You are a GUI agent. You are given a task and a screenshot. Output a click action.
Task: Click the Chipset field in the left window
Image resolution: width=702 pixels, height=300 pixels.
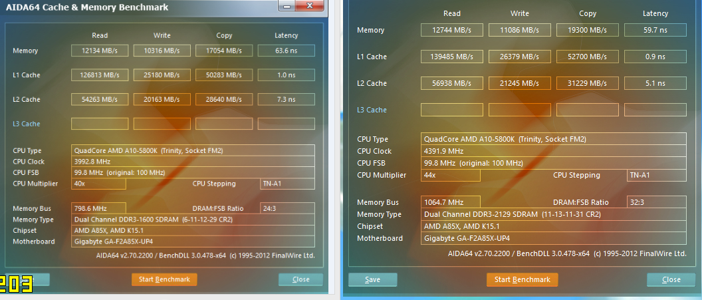[193, 230]
